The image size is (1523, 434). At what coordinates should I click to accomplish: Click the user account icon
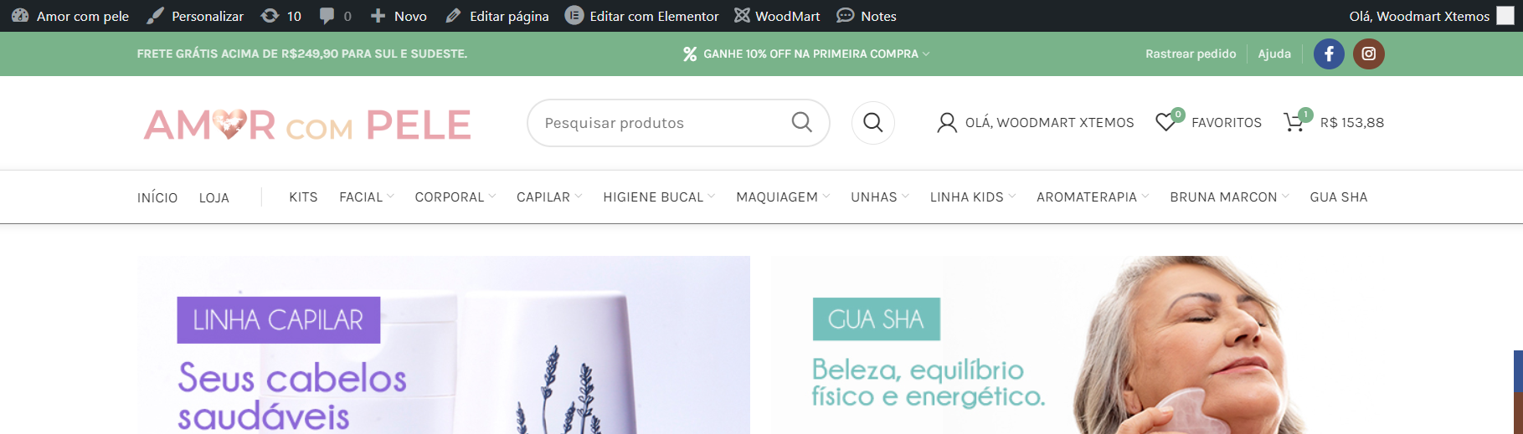(x=947, y=123)
